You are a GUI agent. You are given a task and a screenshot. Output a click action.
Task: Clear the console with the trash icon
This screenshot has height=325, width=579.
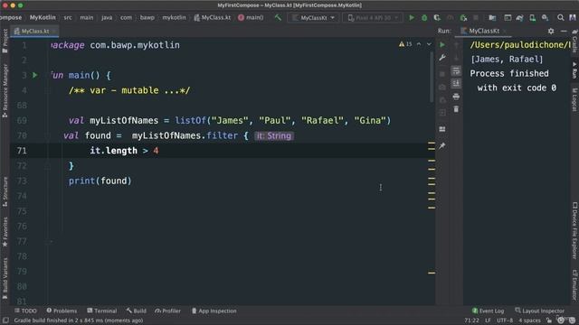[x=456, y=109]
